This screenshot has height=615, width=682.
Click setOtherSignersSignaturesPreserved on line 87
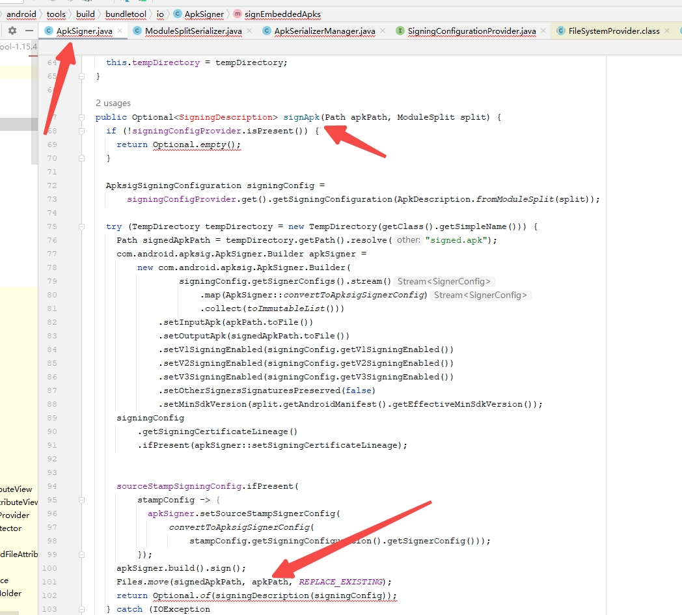(252, 390)
